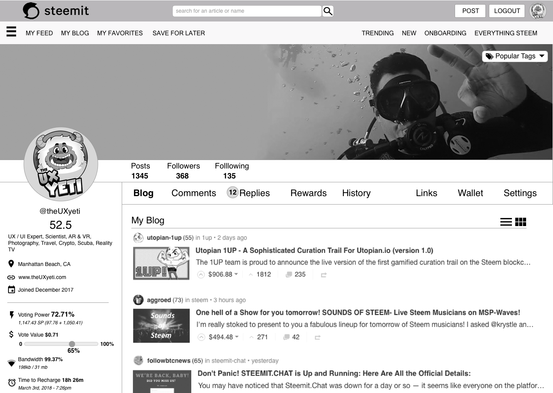The height and width of the screenshot is (393, 553).
Task: Open Don't Panic STEEMIT.CHAT post title
Action: pyautogui.click(x=334, y=373)
